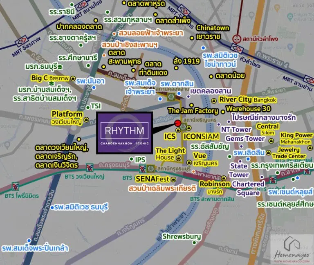Click the Chinatown เยาวราช label
Image resolution: width=314 pixels, height=265 pixels.
click(213, 32)
